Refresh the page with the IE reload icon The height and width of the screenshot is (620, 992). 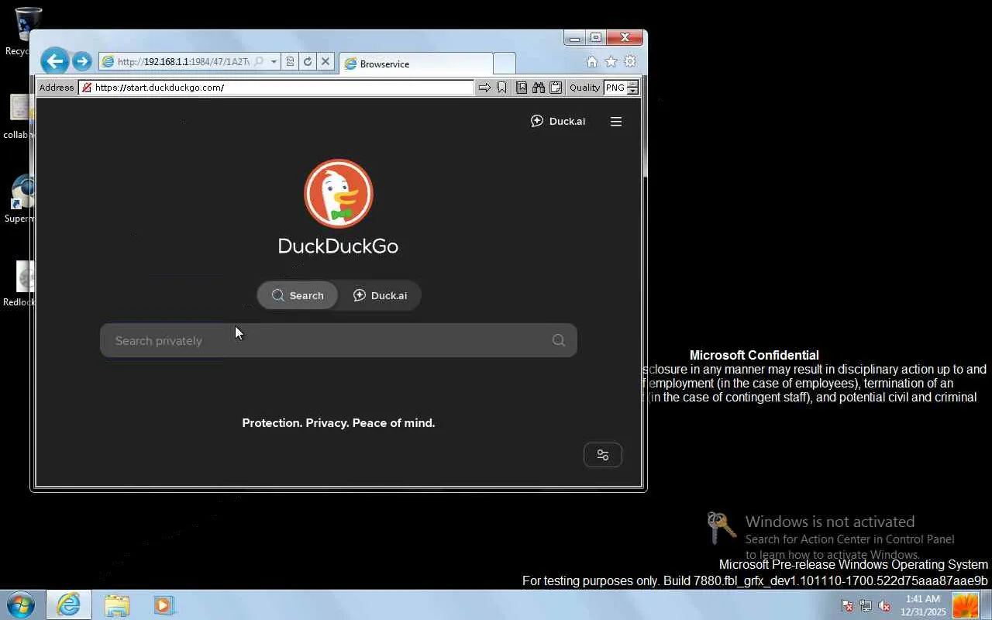(308, 62)
